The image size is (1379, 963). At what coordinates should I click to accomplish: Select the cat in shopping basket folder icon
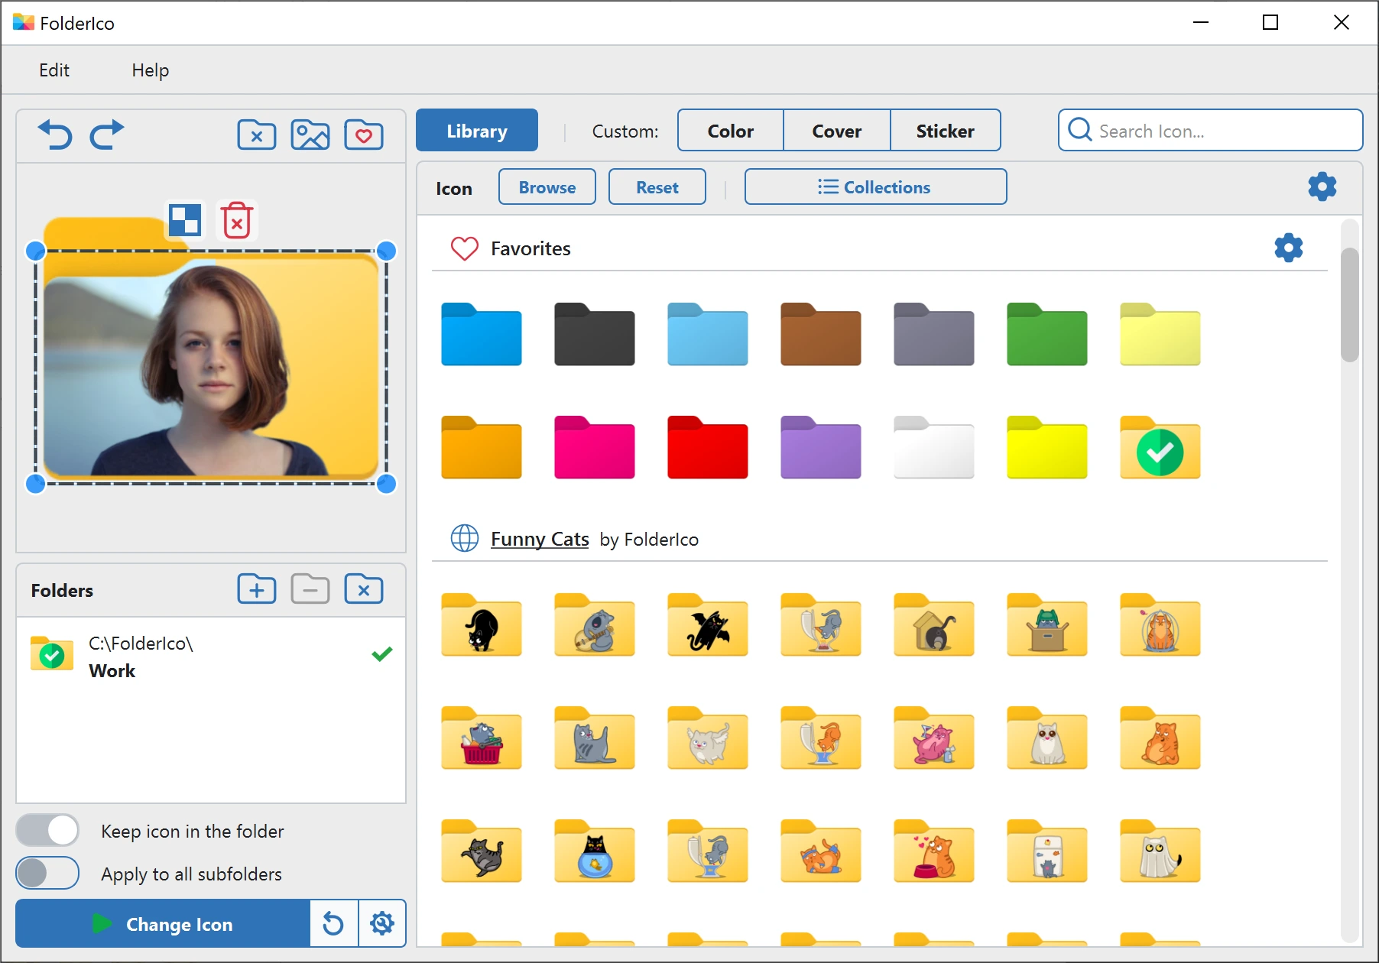pos(482,738)
